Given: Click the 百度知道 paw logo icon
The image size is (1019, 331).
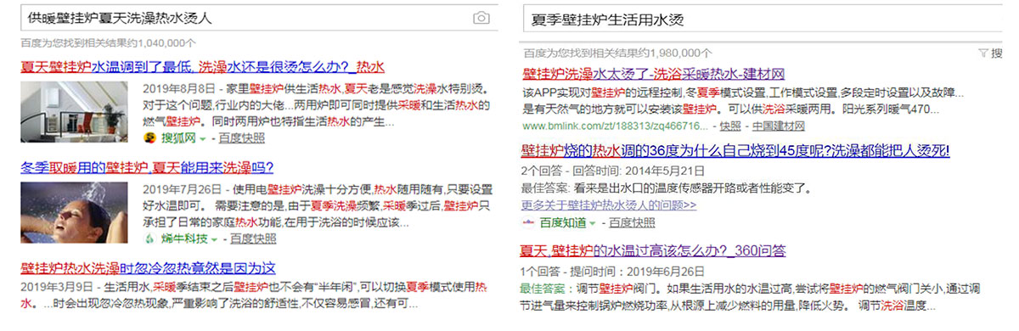Looking at the screenshot, I should [527, 222].
